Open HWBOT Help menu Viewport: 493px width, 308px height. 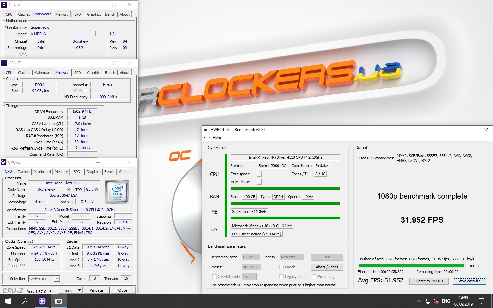coord(217,138)
